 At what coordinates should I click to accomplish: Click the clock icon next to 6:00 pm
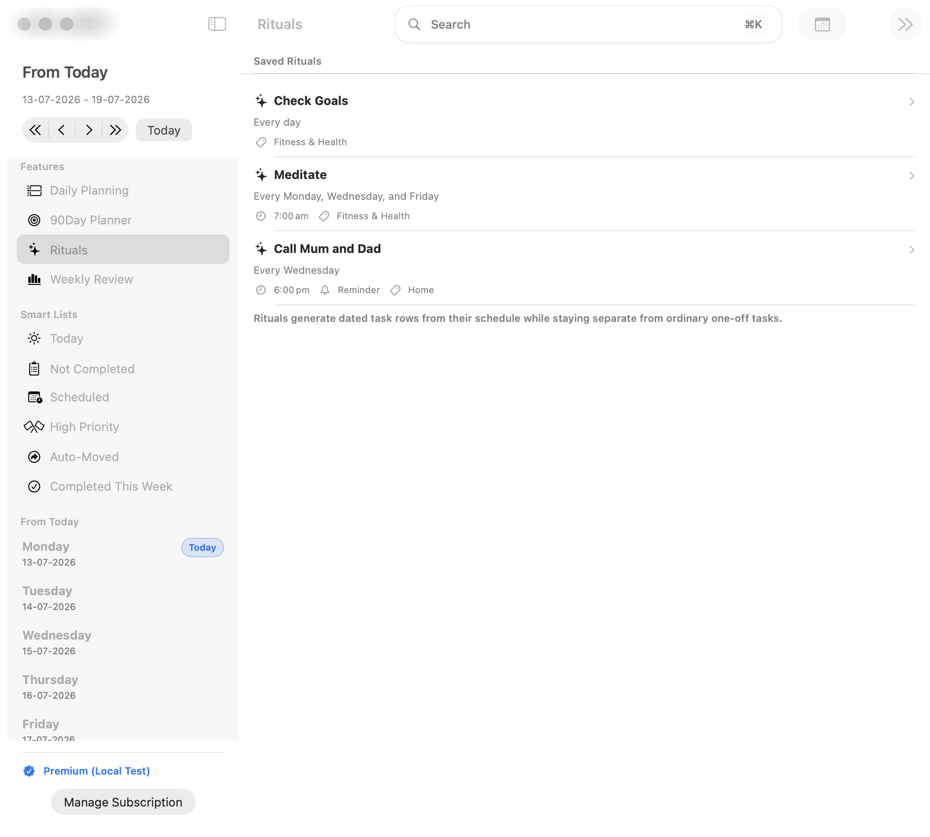coord(261,290)
